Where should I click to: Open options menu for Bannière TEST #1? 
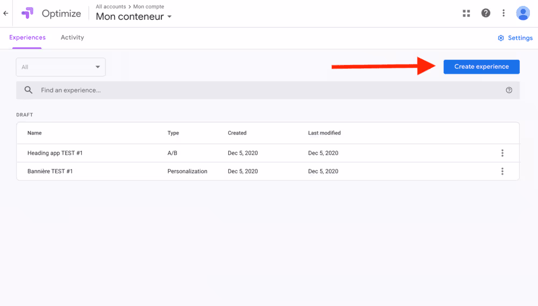(x=502, y=171)
